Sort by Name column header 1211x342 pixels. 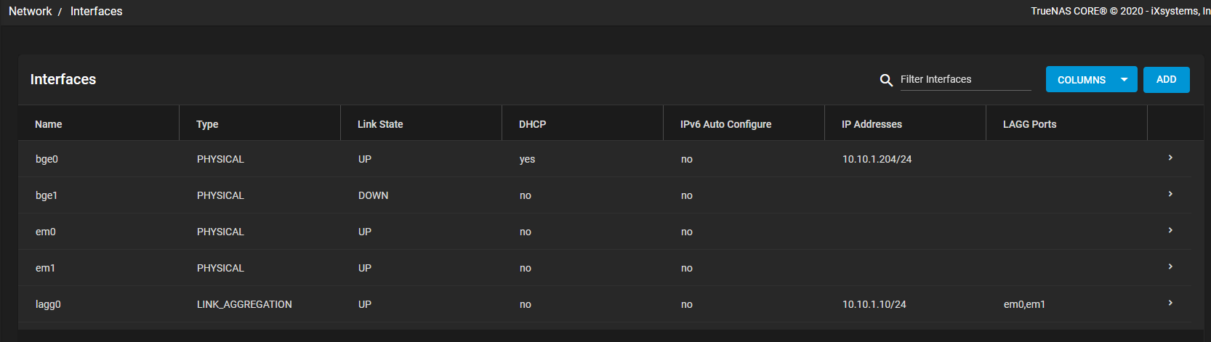(49, 124)
